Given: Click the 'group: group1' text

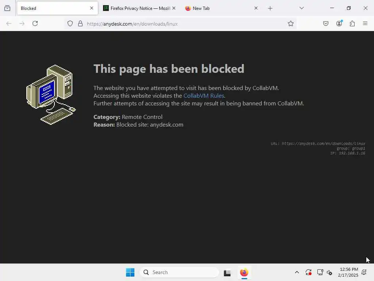Looking at the screenshot, I should [x=351, y=149].
